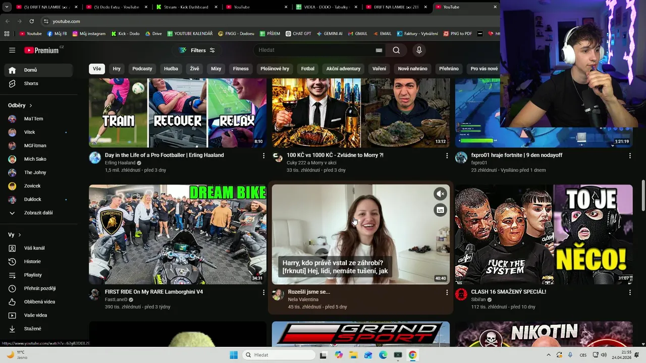The image size is (646, 363).
Task: Open the YouTube hamburger guide menu
Action: click(12, 50)
